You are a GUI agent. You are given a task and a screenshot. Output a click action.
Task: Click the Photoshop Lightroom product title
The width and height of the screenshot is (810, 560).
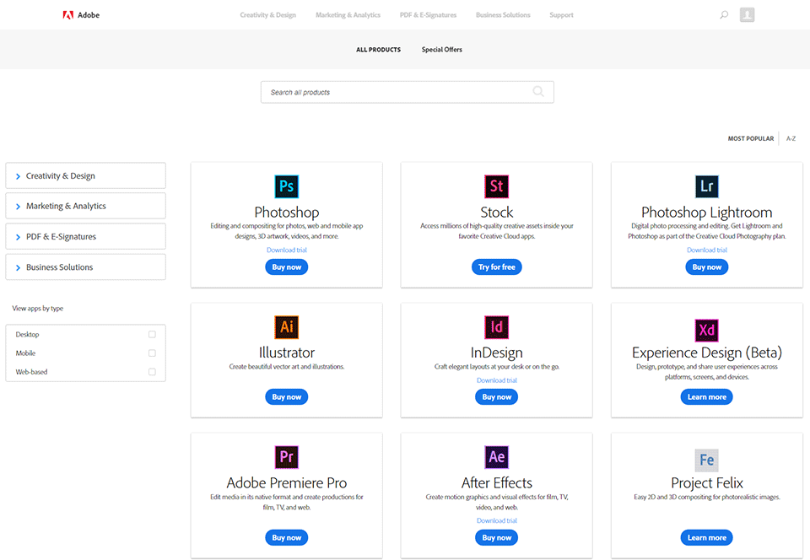pyautogui.click(x=707, y=213)
